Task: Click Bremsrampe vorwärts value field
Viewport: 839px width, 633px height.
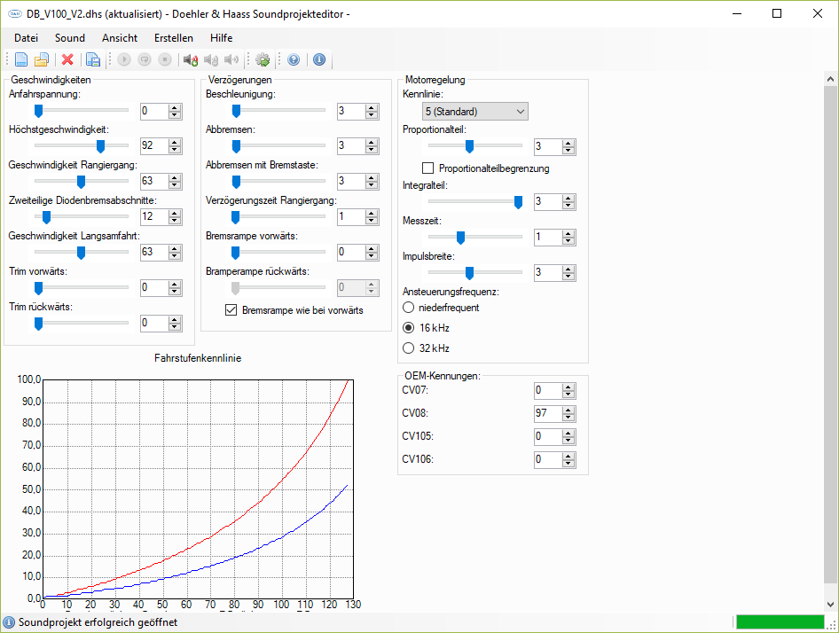Action: click(x=351, y=252)
